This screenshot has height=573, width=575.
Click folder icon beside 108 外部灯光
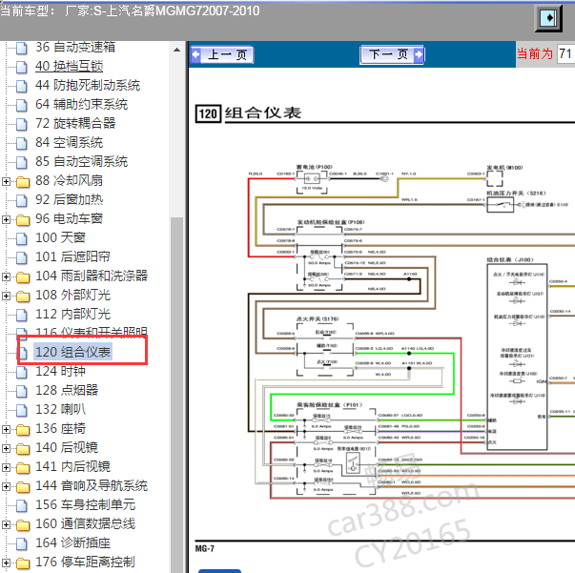[23, 297]
